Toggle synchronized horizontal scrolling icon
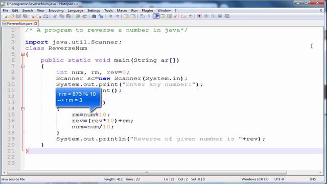The height and width of the screenshot is (184, 327). (133, 16)
